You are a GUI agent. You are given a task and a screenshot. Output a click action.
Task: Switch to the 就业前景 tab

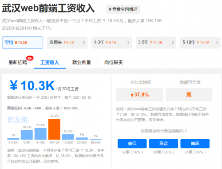82,62
